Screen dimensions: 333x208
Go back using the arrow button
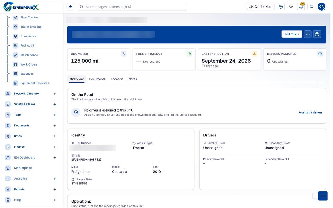point(71,7)
